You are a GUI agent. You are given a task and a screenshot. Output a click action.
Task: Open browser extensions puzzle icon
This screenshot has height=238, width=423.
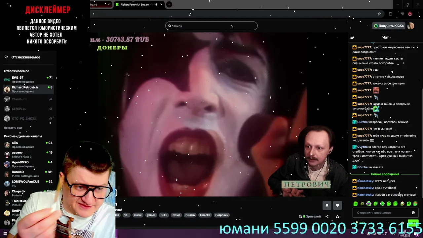pyautogui.click(x=390, y=14)
